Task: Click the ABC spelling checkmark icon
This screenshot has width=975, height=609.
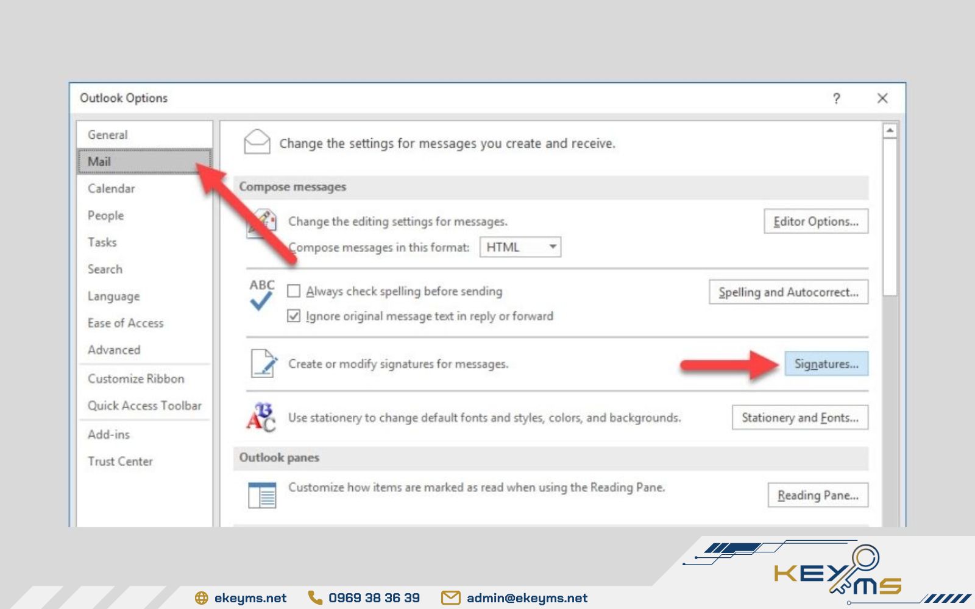Action: [x=261, y=295]
